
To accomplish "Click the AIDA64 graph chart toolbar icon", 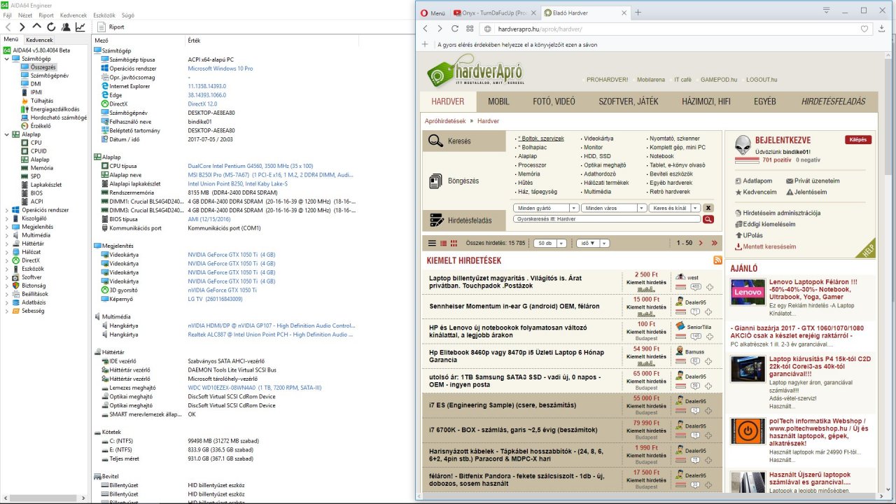I will tap(80, 27).
